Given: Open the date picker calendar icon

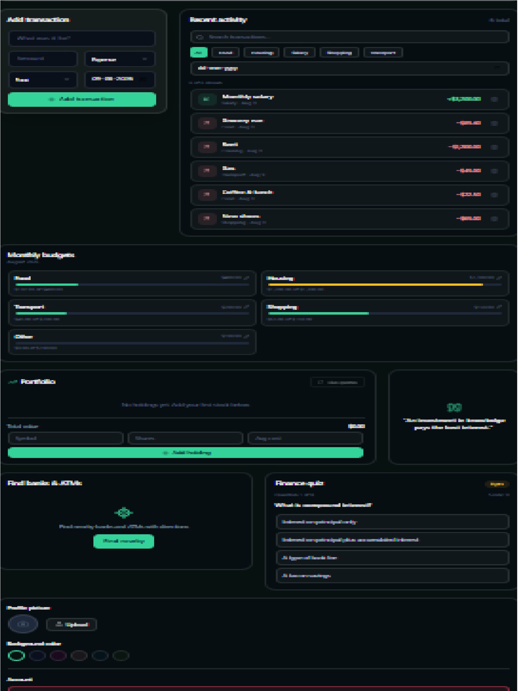Looking at the screenshot, I should (x=143, y=79).
